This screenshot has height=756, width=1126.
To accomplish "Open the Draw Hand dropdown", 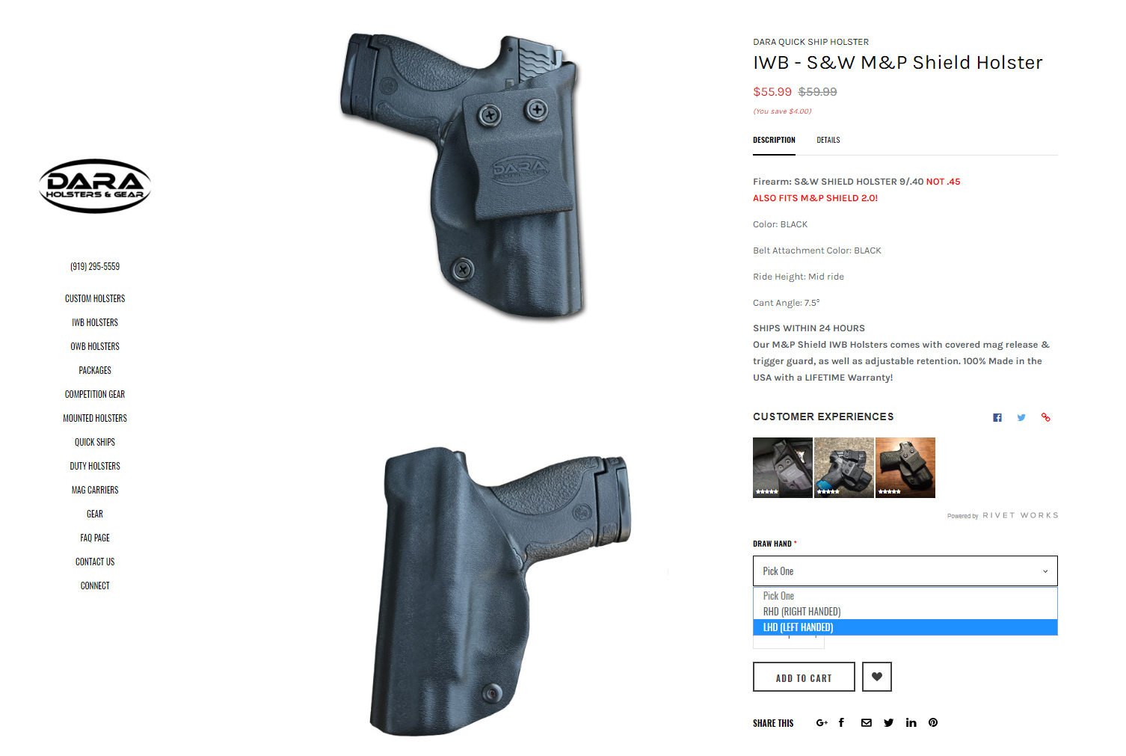I will 905,571.
